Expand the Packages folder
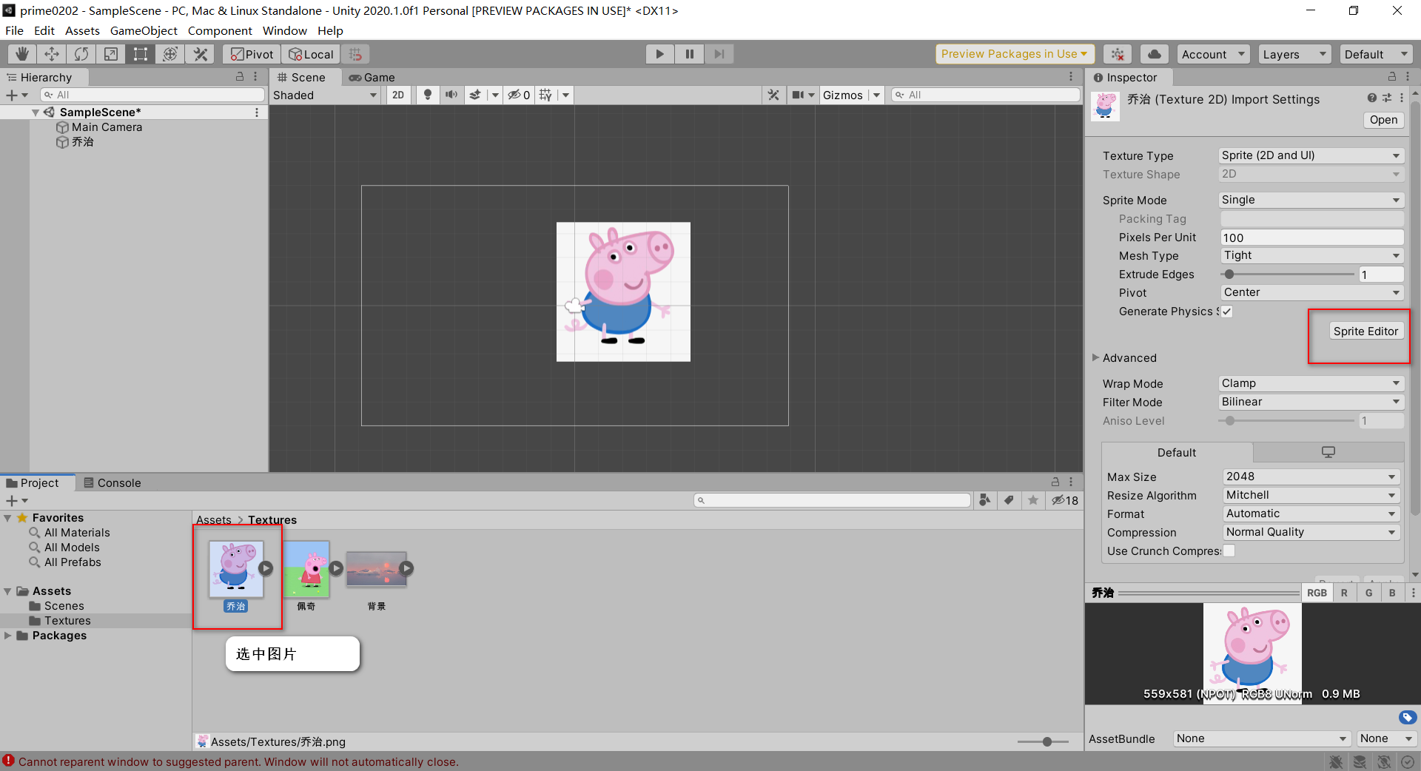 [8, 636]
